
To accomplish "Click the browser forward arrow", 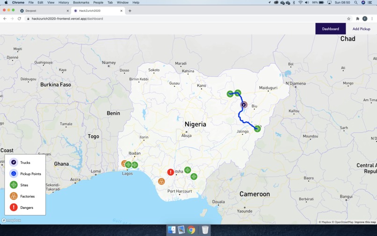I will pos(12,19).
